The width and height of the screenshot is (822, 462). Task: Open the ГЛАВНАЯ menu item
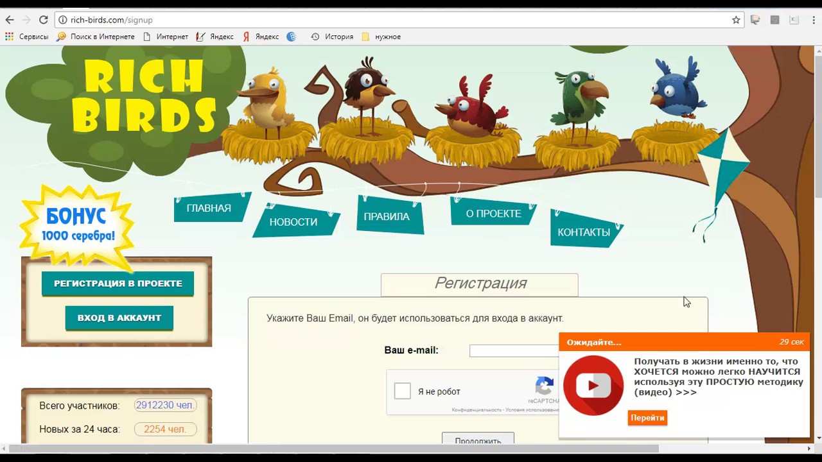209,208
